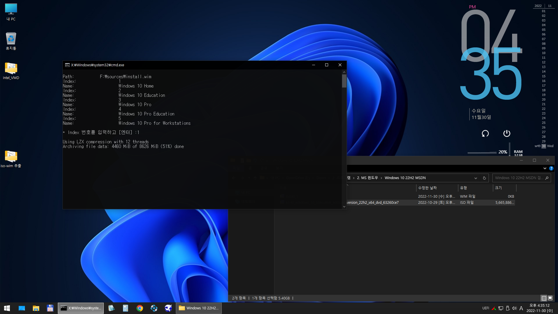Switch Explorer to large icons view
Screen dimensions: 558x314
(x=550, y=298)
